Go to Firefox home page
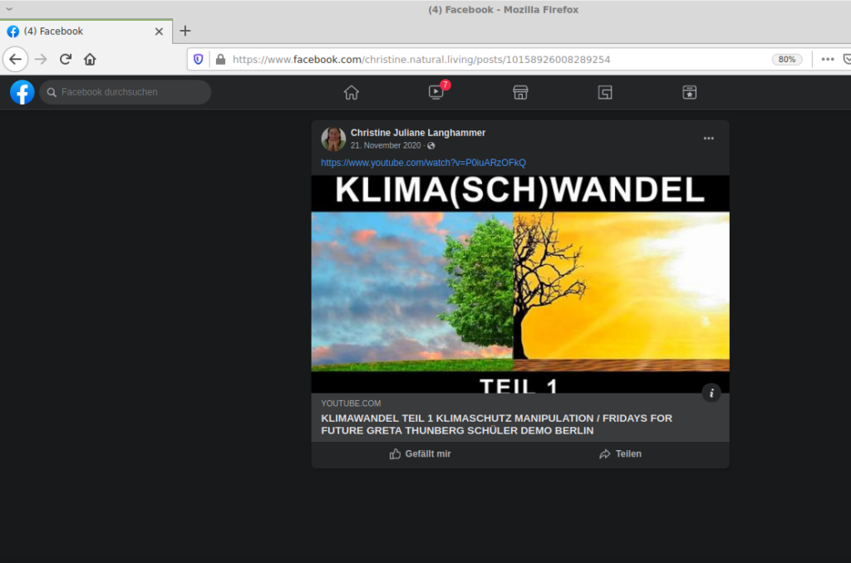This screenshot has width=851, height=563. 90,59
